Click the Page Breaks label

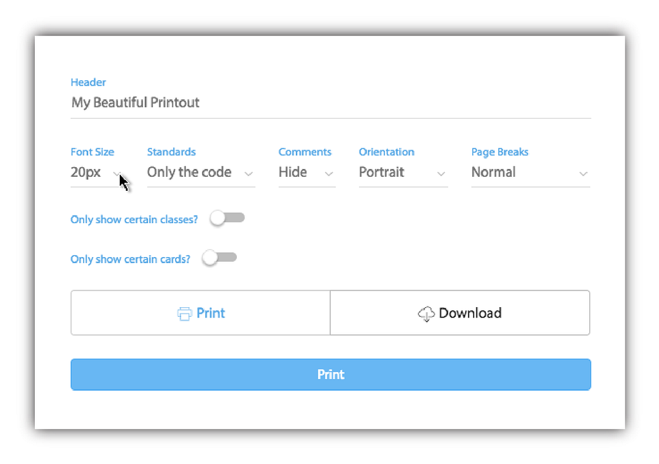pos(499,152)
